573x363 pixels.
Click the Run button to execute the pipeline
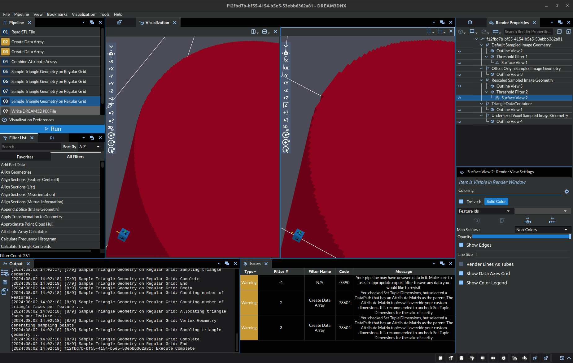coord(53,128)
